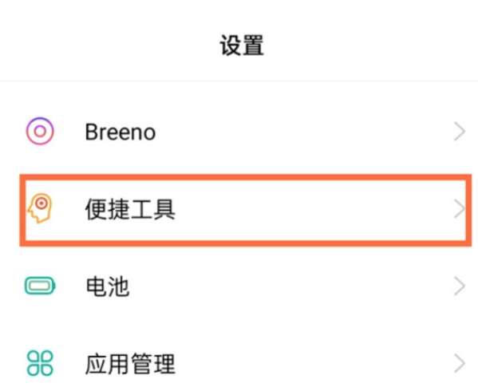Tap empty space in the Breeno row

pos(305,132)
